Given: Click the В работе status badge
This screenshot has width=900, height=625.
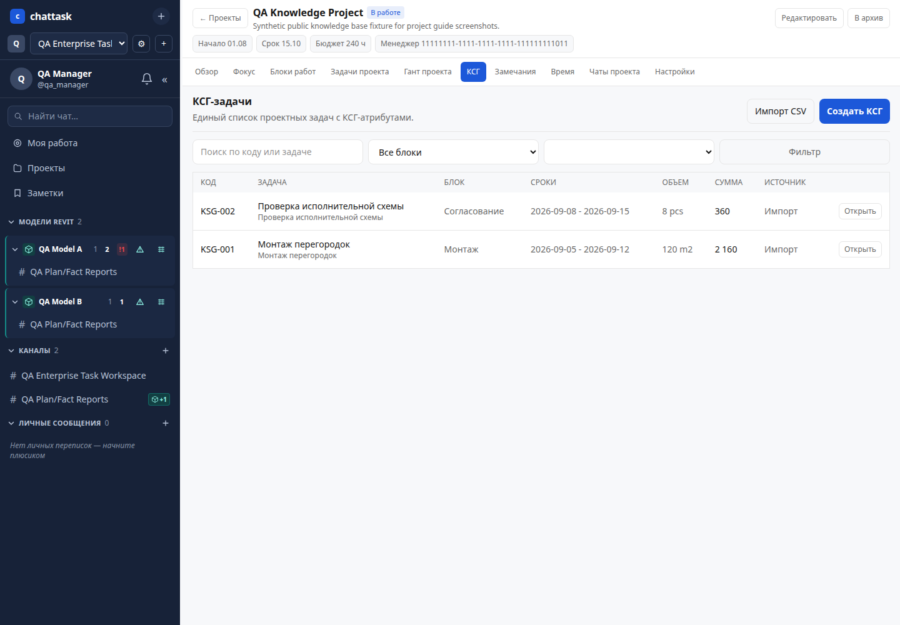Looking at the screenshot, I should (386, 12).
